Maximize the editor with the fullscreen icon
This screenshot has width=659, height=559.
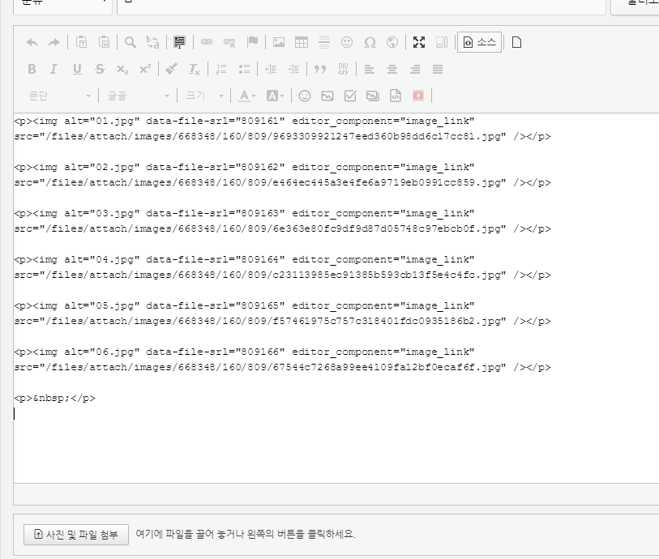[419, 42]
